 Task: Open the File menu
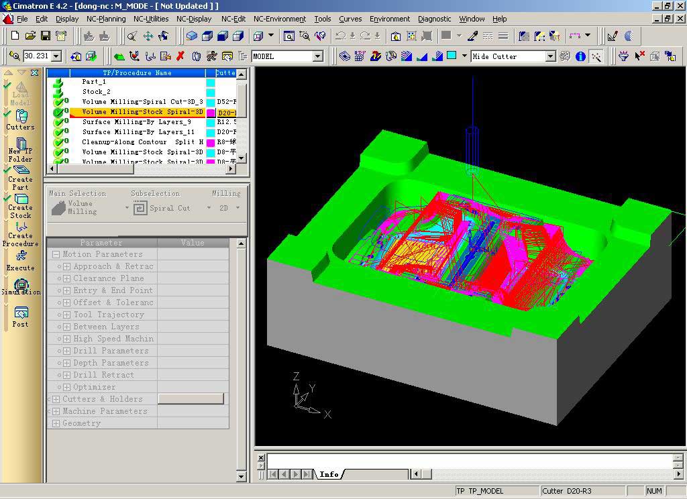[22, 19]
